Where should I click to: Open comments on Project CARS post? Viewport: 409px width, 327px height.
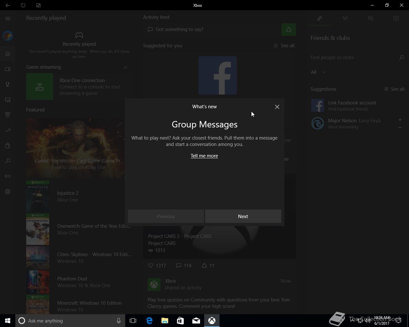[x=184, y=265]
